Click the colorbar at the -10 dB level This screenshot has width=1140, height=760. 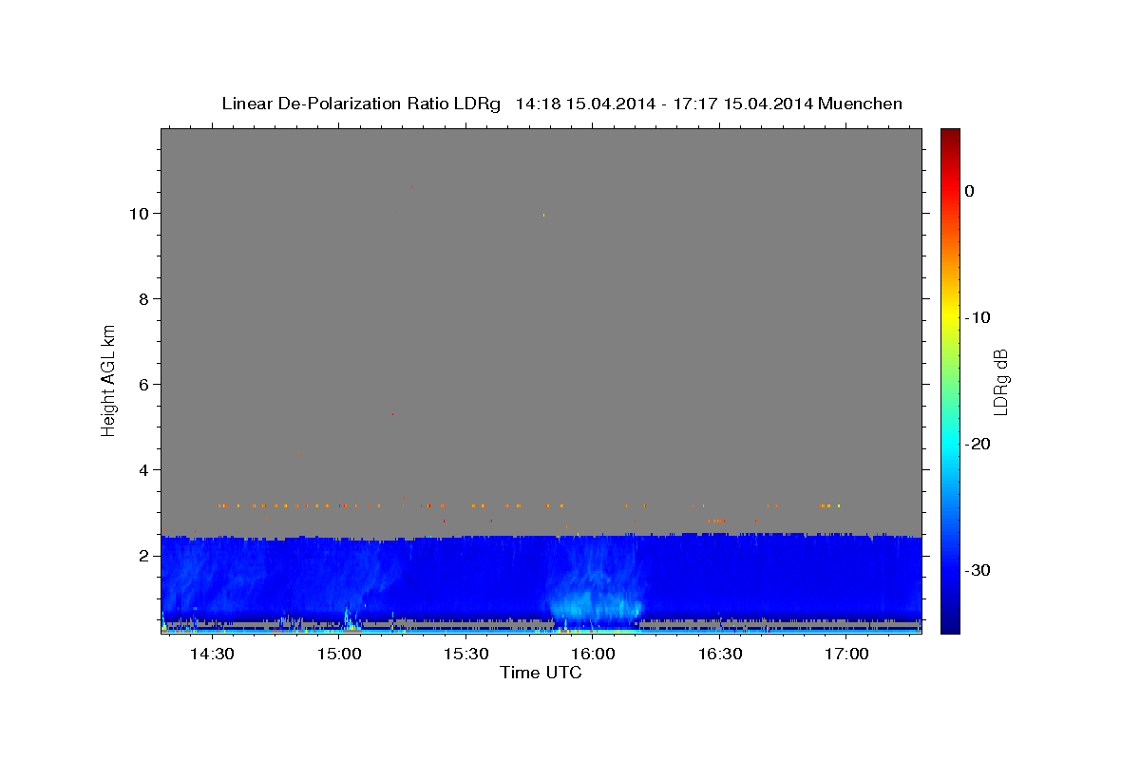coord(950,317)
